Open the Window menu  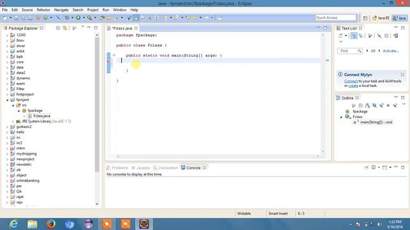pos(120,10)
